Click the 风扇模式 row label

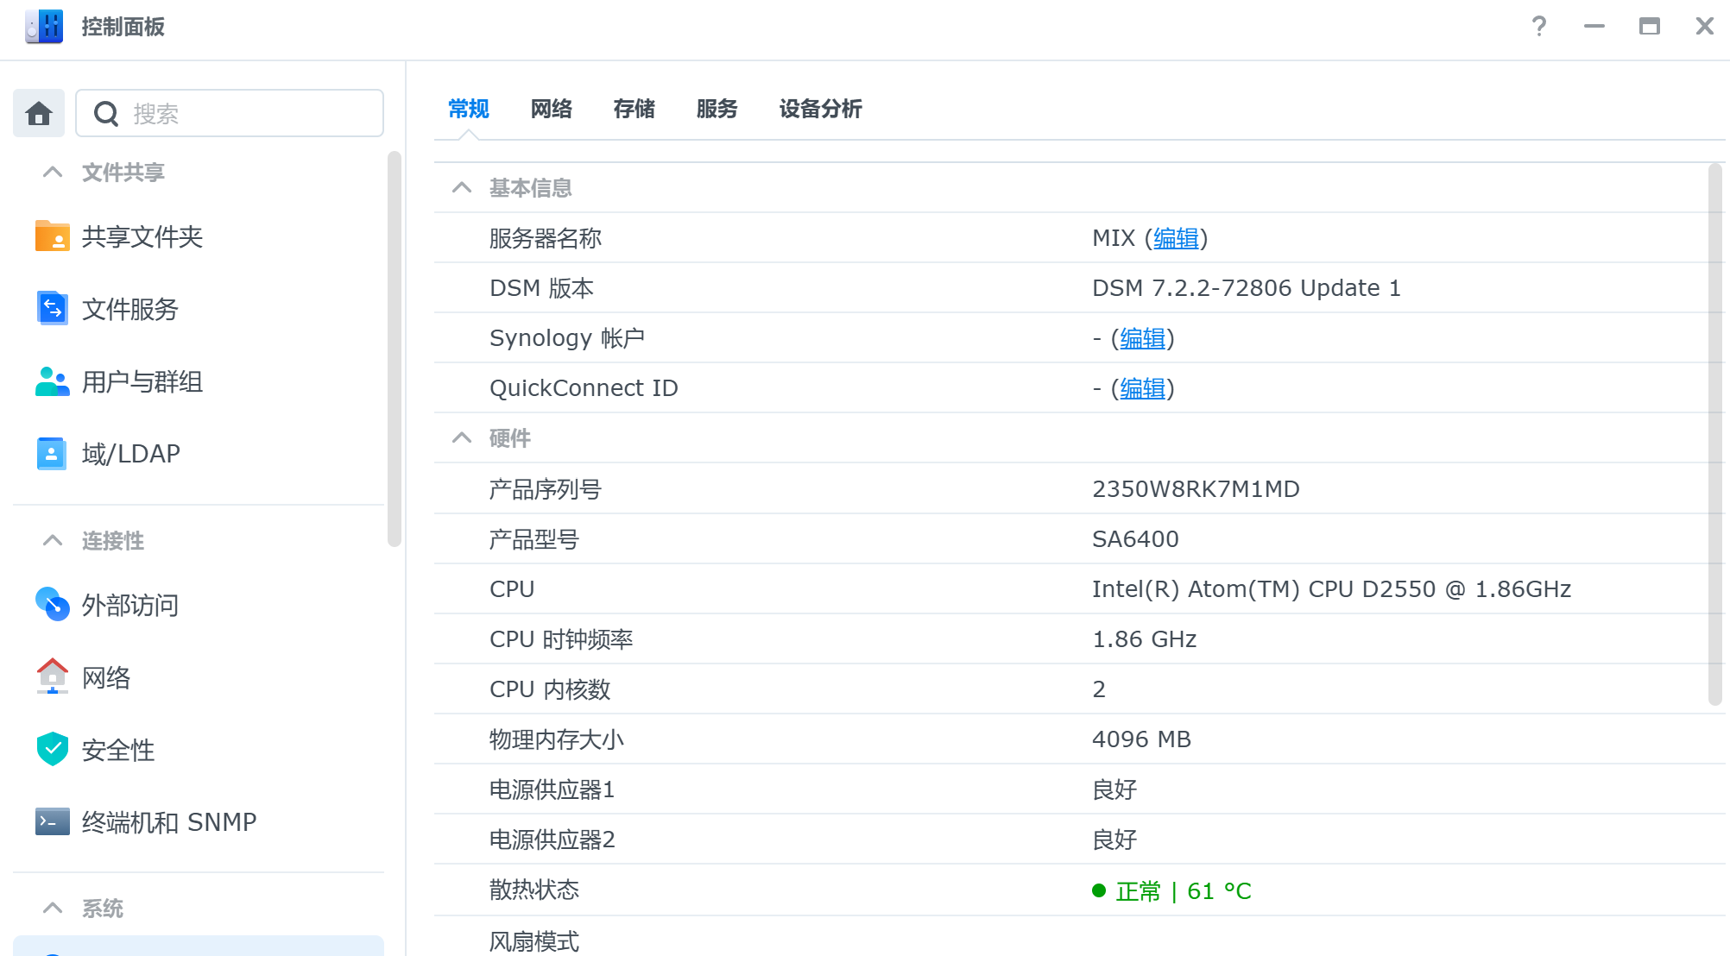tap(534, 941)
